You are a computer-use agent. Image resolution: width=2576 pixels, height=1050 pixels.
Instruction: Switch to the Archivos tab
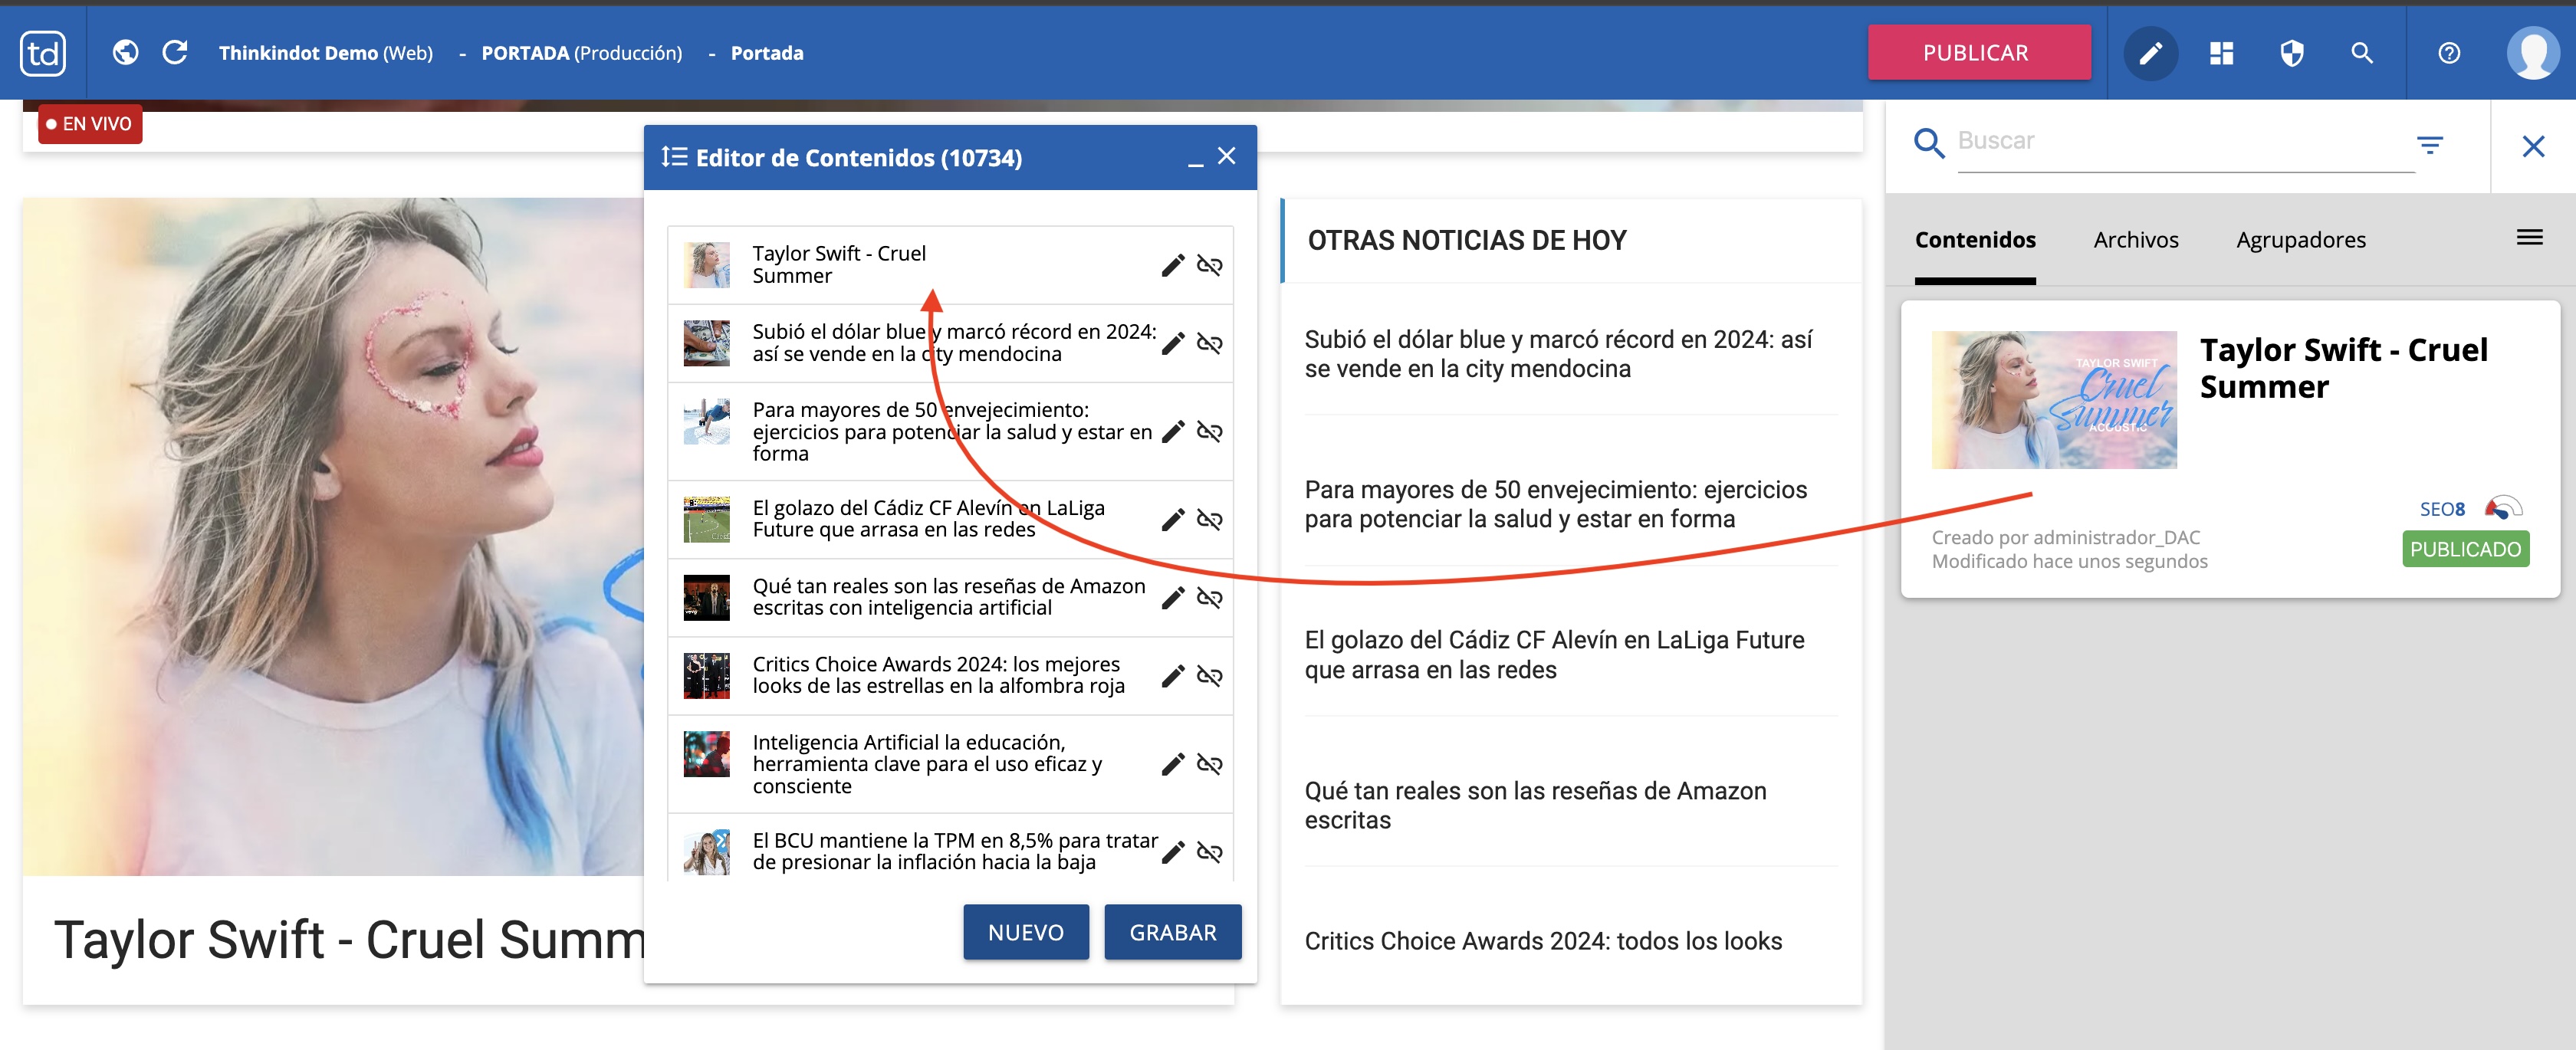[x=2136, y=240]
